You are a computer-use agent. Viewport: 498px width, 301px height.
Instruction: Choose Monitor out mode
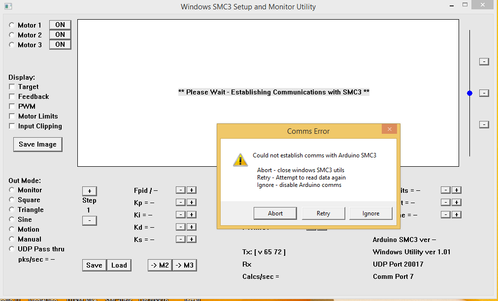[x=12, y=190]
